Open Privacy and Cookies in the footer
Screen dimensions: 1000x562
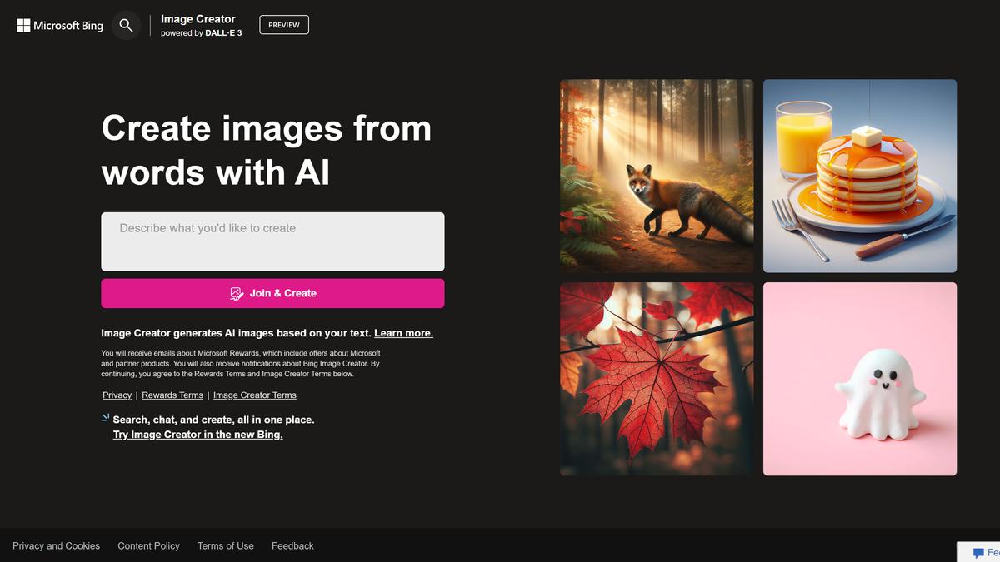click(56, 545)
